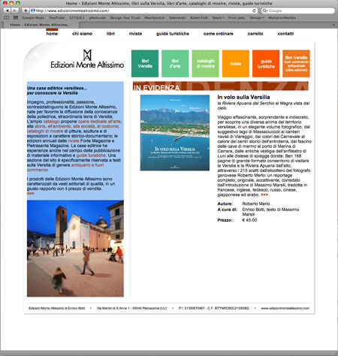Viewport: 338px width, 356px height.
Task: Open the bookmarks book icon
Action: [x=7, y=18]
